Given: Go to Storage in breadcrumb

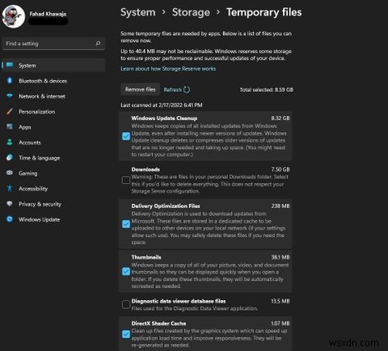Looking at the screenshot, I should [191, 12].
